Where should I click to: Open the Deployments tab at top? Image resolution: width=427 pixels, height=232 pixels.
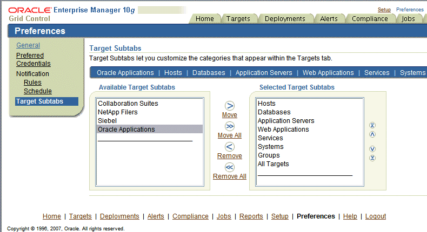[285, 18]
